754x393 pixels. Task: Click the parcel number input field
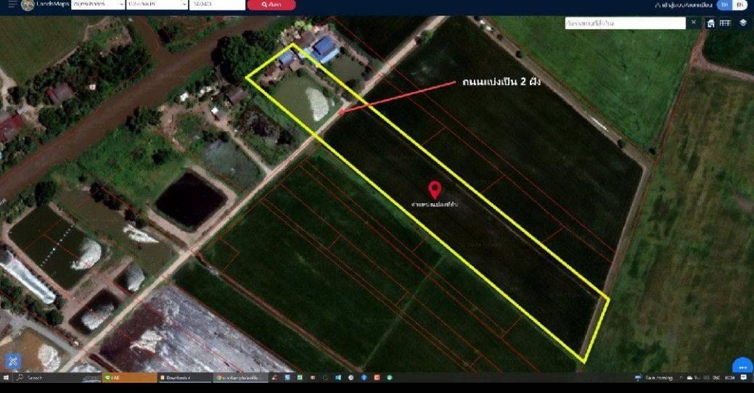point(216,4)
